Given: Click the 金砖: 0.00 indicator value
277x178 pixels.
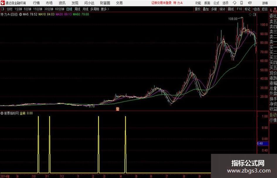Looking at the screenshot, I should [x=26, y=113].
